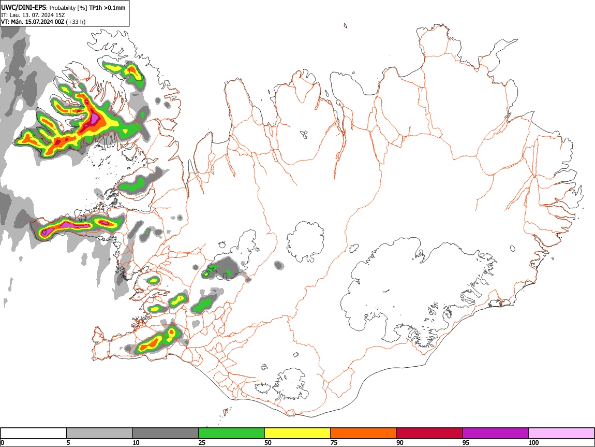Click the purple 95-100% legend swatch
This screenshot has width=595, height=447.
pyautogui.click(x=496, y=434)
